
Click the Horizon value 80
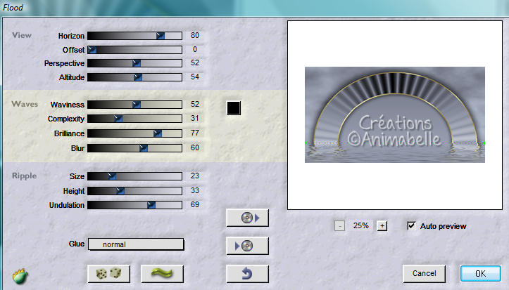point(195,35)
